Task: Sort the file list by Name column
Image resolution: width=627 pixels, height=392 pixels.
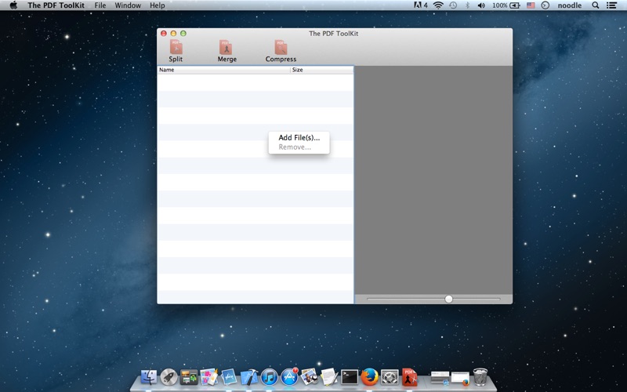Action: click(223, 70)
